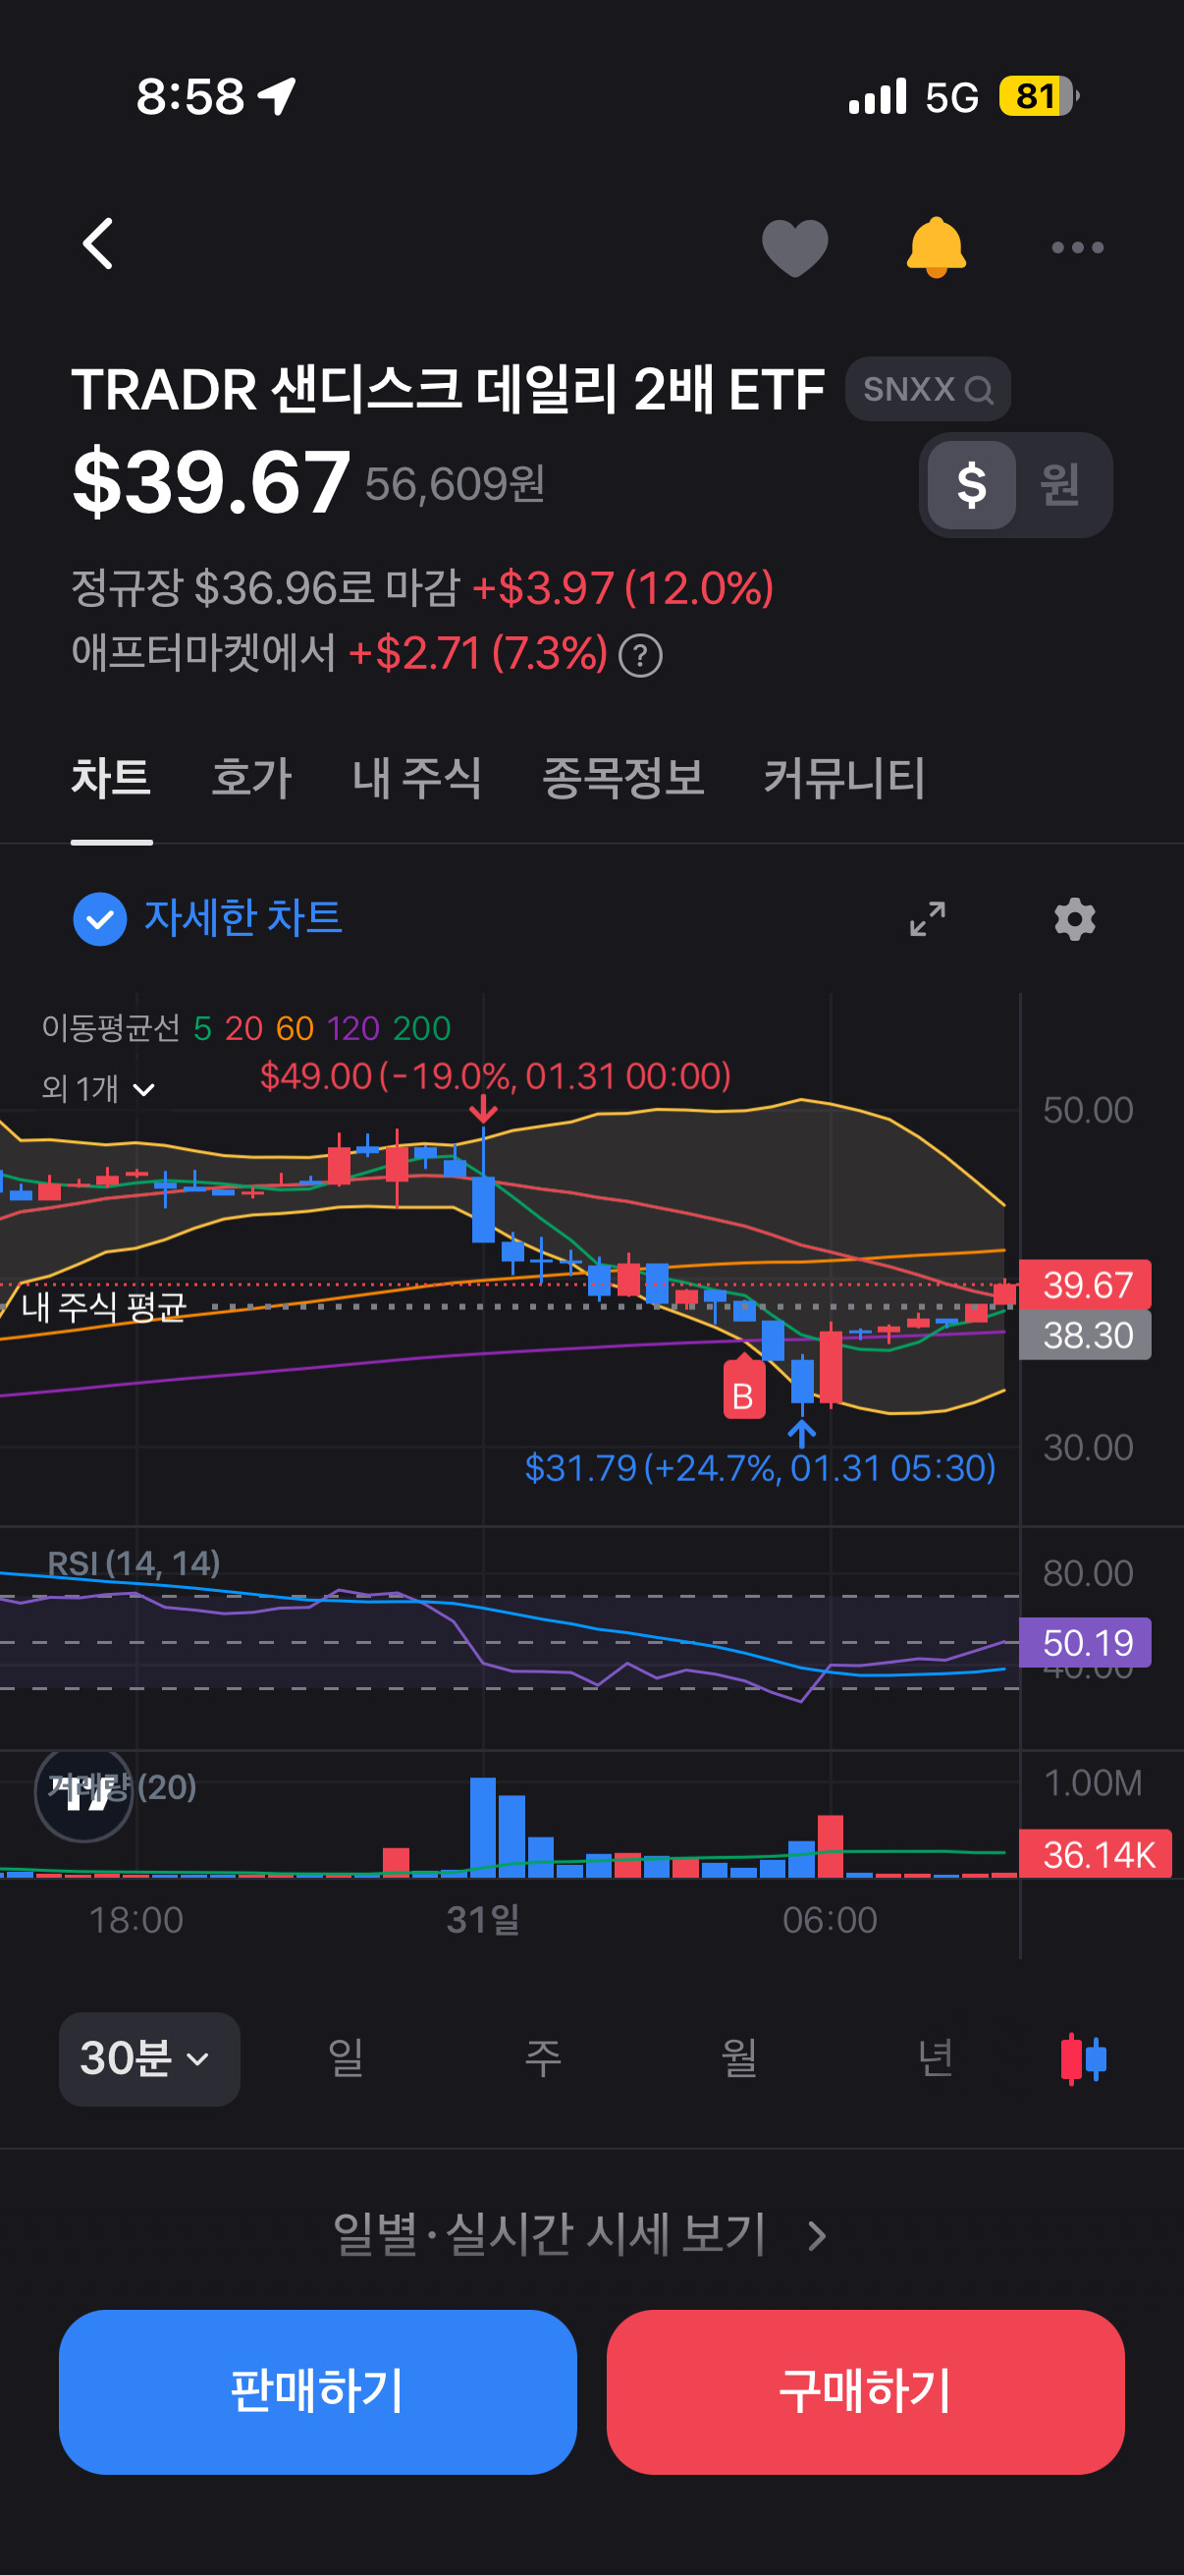Tap the $31.79 low price annotation
The width and height of the screenshot is (1184, 2575).
(x=760, y=1468)
